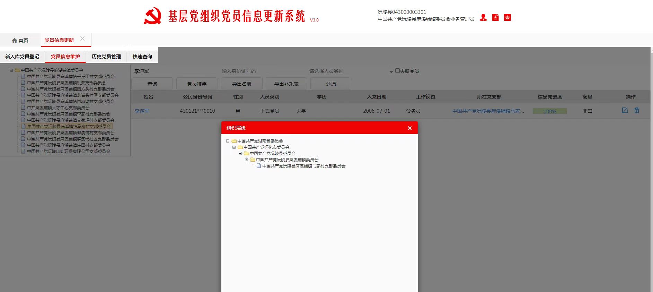653x292 pixels.
Task: Open the 党员信息维护 tab
Action: coord(65,57)
